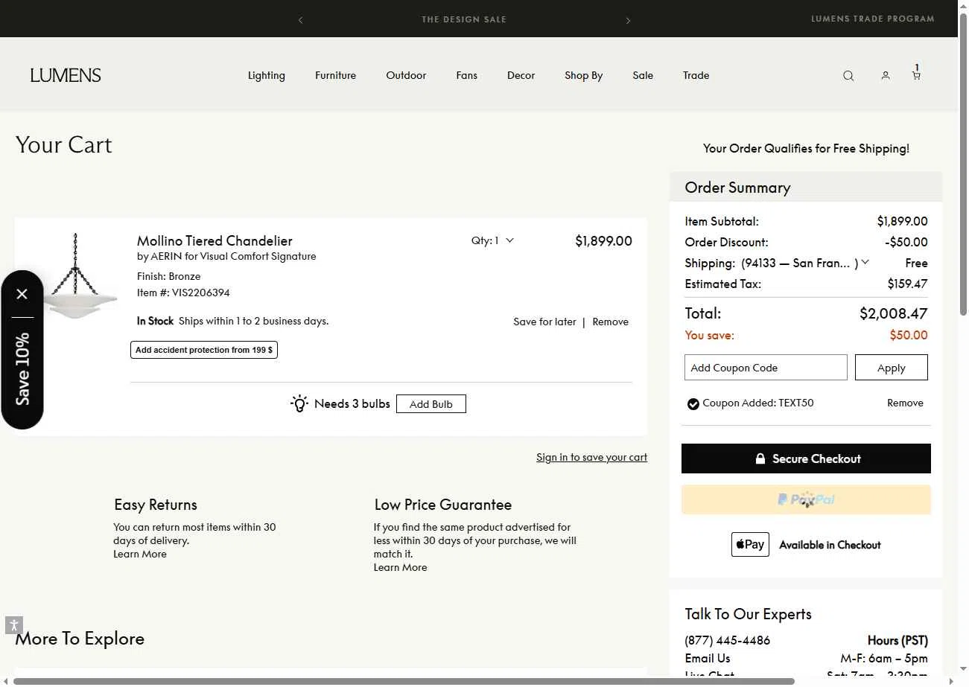The image size is (969, 687).
Task: Click the Lumens logo
Action: point(66,75)
